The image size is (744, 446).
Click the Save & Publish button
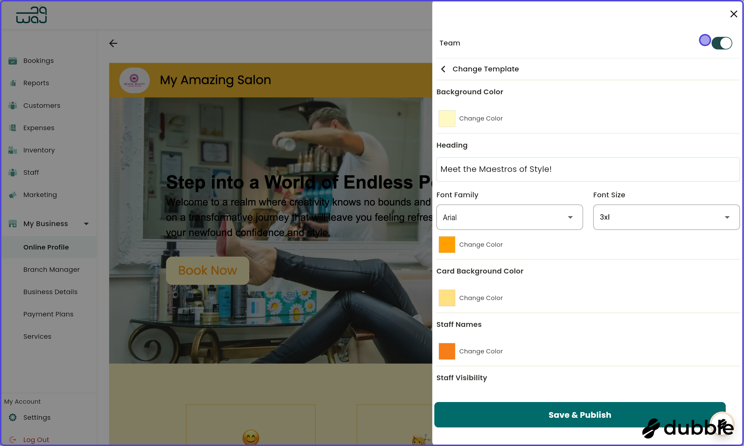[580, 415]
